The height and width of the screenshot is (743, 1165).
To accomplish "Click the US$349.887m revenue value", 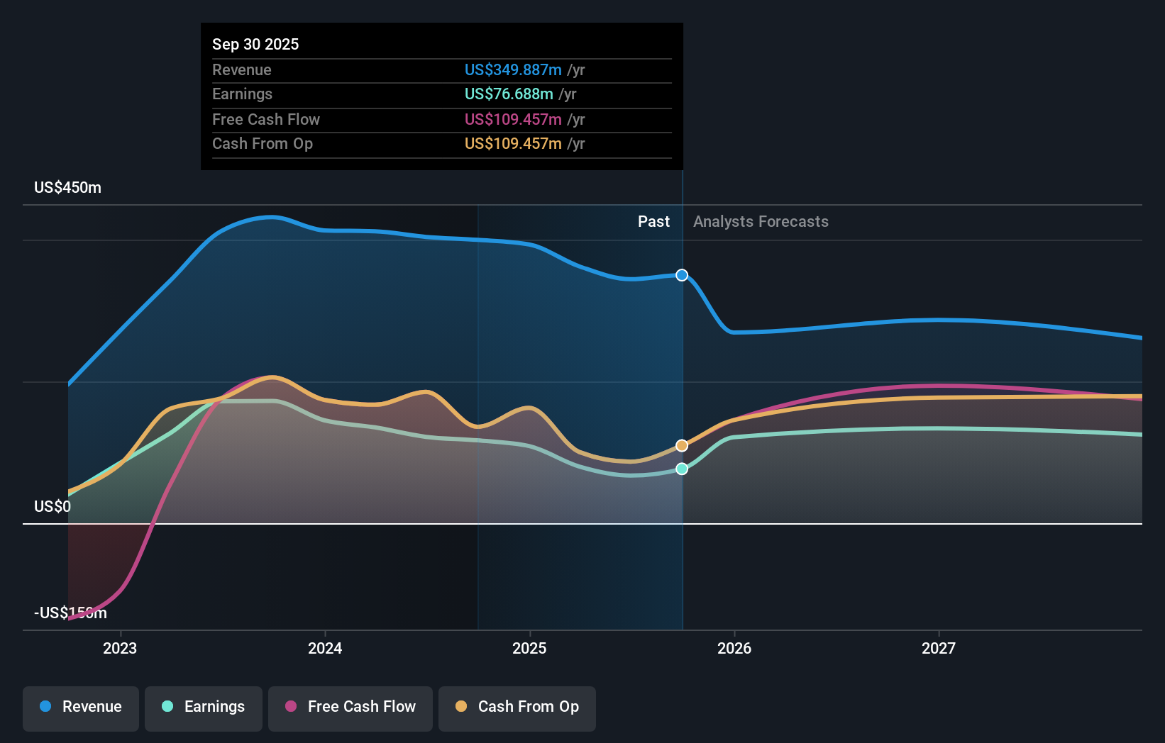I will pyautogui.click(x=513, y=69).
